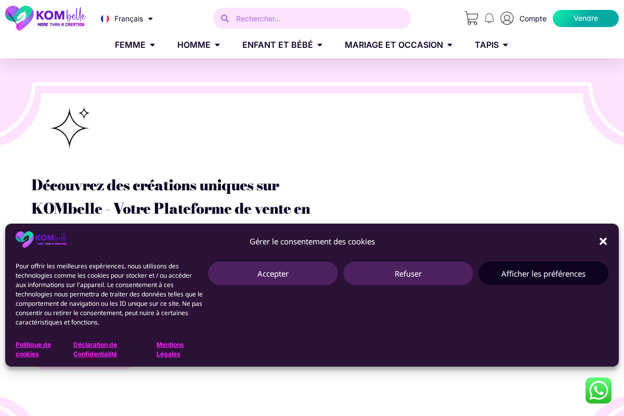624x416 pixels.
Task: Open the Français language dropdown
Action: [x=127, y=19]
